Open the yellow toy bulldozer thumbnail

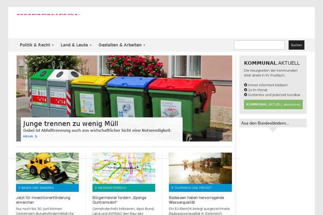[47, 168]
